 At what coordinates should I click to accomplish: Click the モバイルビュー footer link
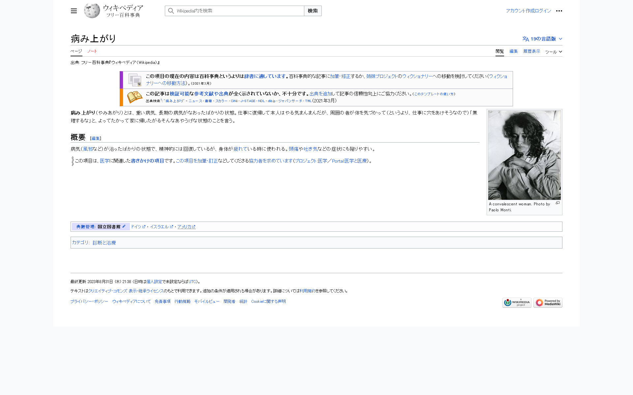coord(207,302)
